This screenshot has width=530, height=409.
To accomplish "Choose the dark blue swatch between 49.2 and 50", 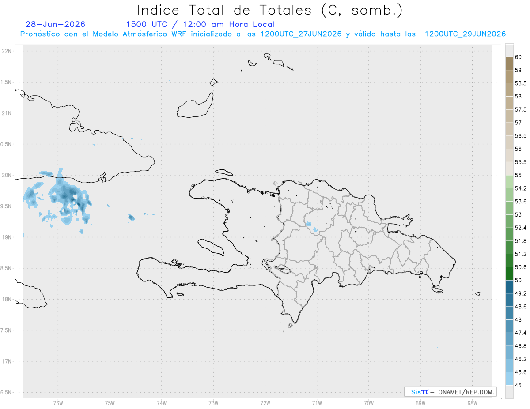I will click(x=509, y=287).
